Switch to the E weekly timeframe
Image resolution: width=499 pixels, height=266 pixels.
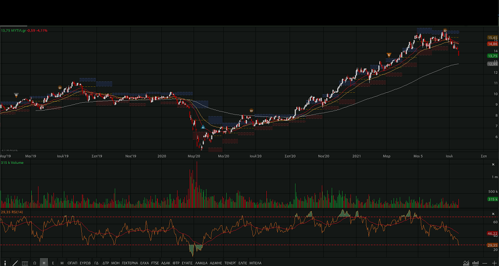tap(53, 263)
